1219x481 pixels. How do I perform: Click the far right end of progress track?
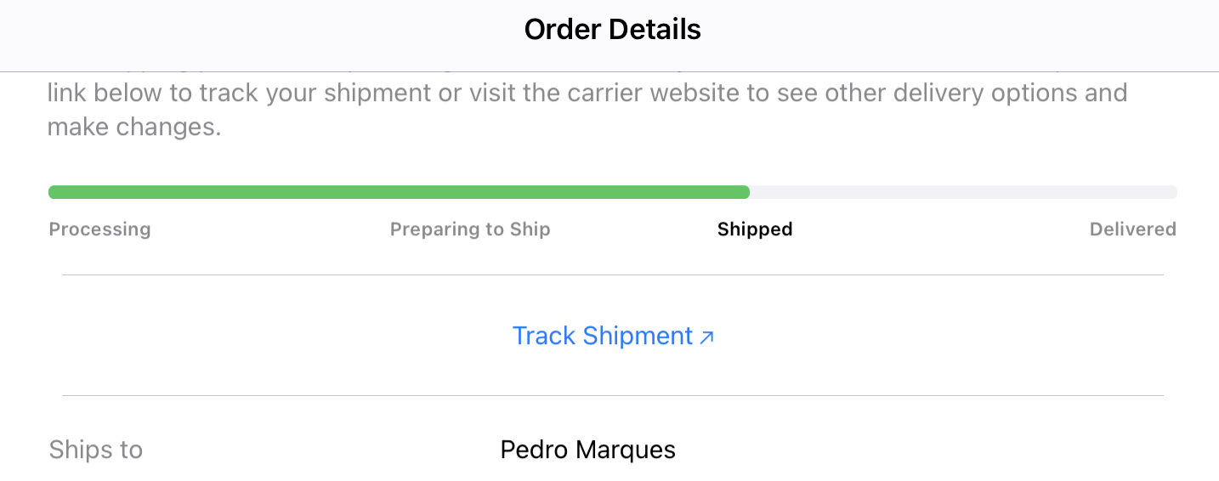coord(1171,192)
